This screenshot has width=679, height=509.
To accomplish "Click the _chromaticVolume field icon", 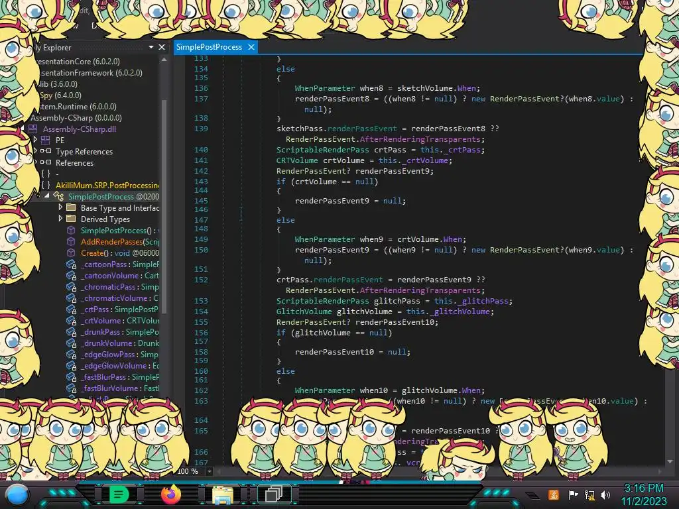I will coord(72,298).
